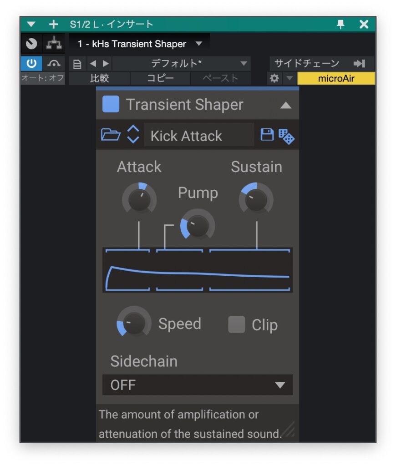Click the 比較 compare button
This screenshot has width=396, height=466.
100,78
